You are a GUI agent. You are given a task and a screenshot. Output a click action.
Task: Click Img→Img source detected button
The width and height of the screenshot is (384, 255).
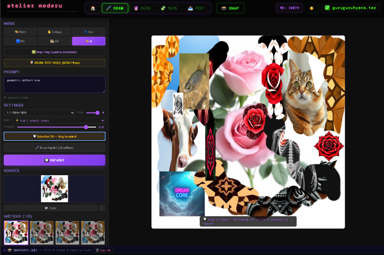click(x=55, y=52)
